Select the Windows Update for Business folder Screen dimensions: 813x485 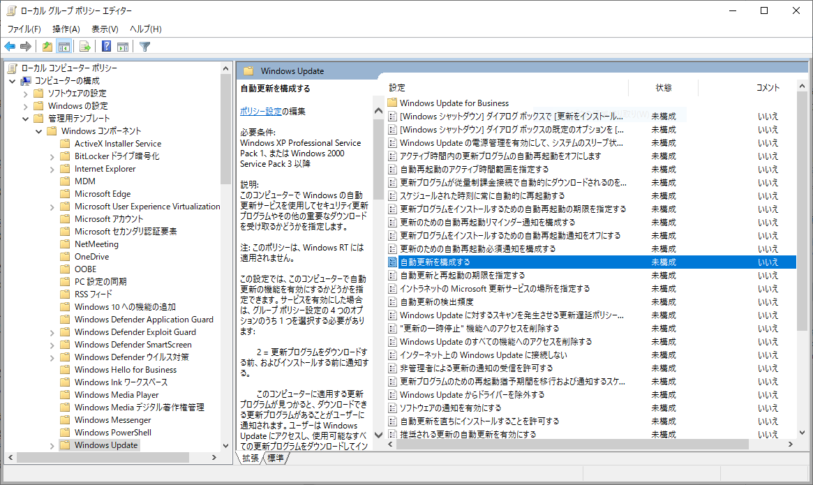pos(454,103)
